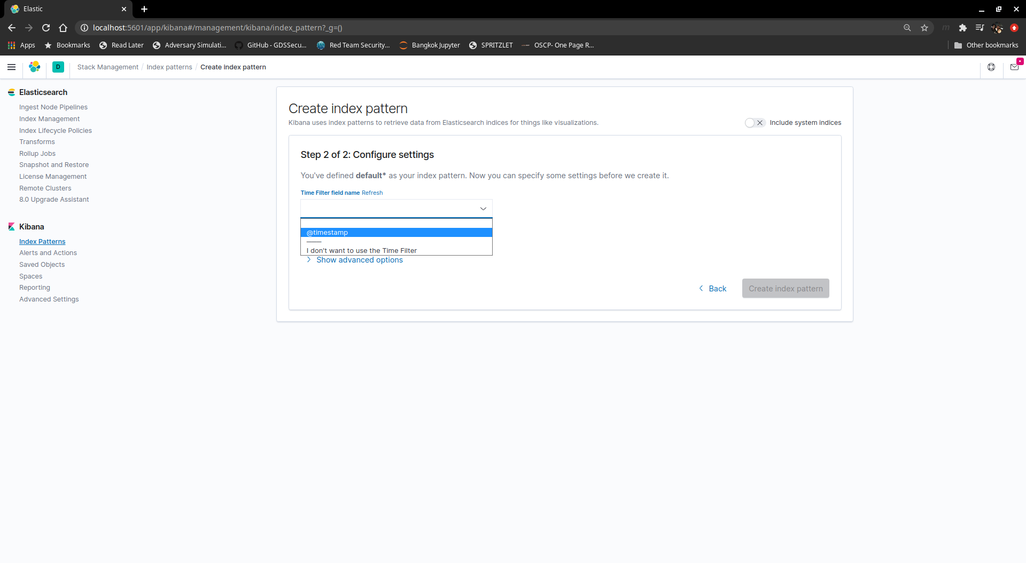Reload the page with refresh icon
This screenshot has width=1026, height=563.
tap(46, 28)
